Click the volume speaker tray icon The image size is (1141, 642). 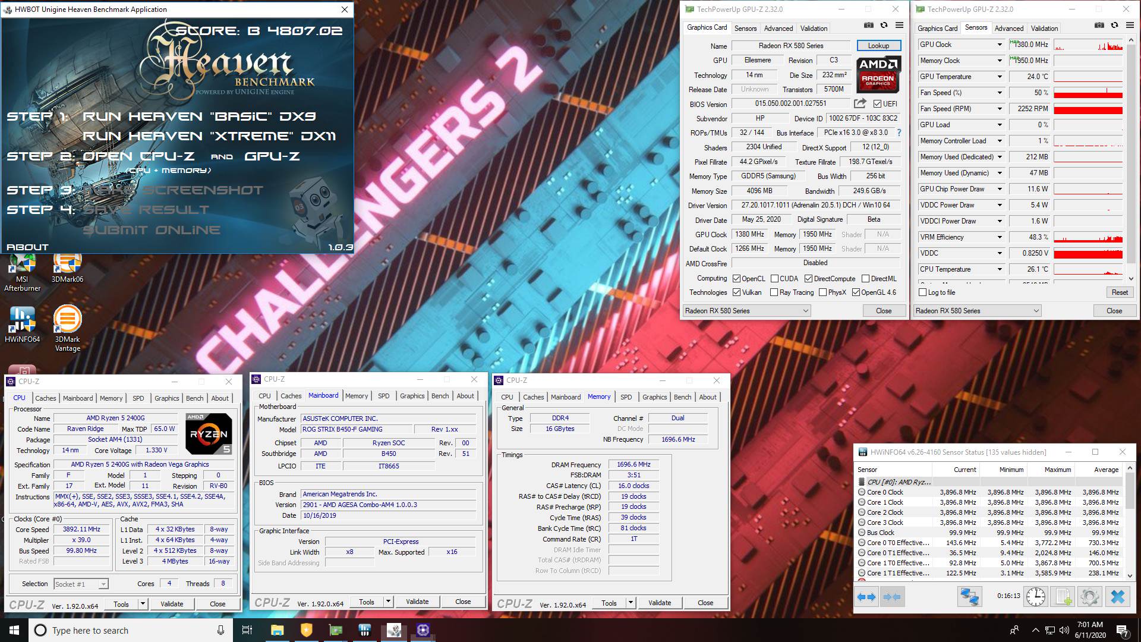[1063, 631]
